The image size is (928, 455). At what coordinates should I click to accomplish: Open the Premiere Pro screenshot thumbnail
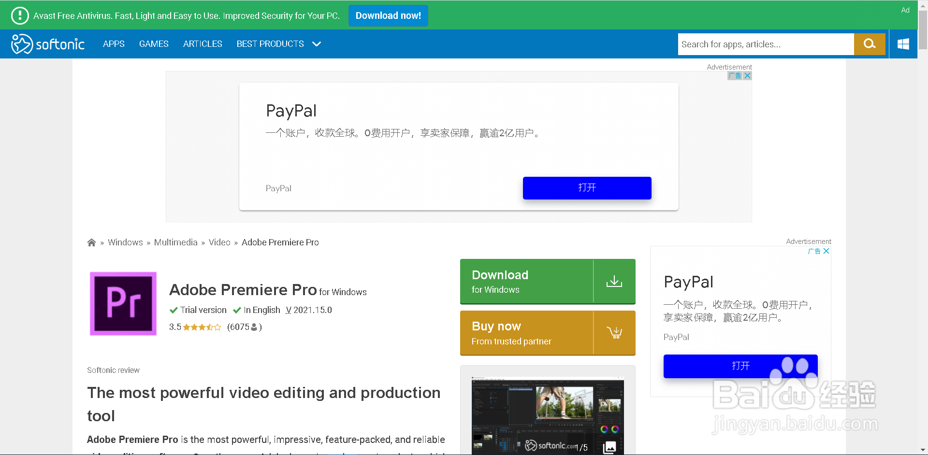[x=548, y=415]
